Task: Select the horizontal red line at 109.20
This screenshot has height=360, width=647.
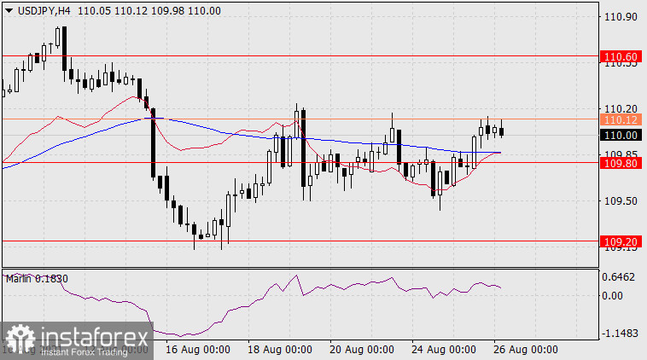Action: [300, 241]
